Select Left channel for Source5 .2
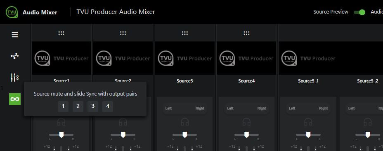 (352, 108)
